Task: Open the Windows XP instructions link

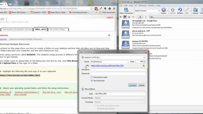Action: pyautogui.click(x=6, y=92)
